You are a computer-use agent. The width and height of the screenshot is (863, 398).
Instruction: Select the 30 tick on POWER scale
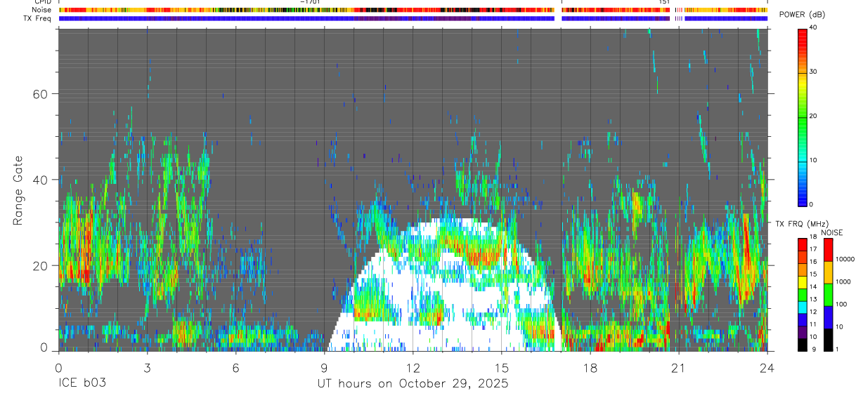[813, 72]
